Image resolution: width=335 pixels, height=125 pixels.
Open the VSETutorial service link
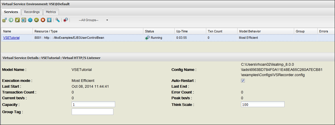pos(11,38)
